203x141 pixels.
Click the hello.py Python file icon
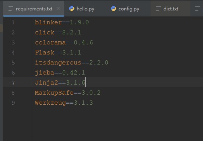tap(72, 8)
